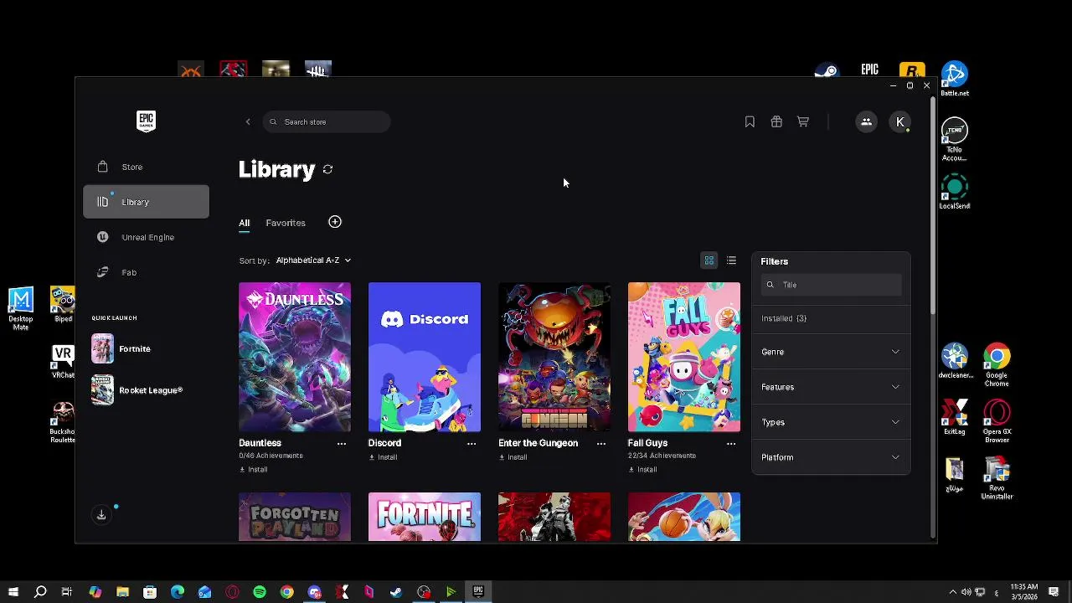The image size is (1072, 603).
Task: Open the friends list icon
Action: 866,122
